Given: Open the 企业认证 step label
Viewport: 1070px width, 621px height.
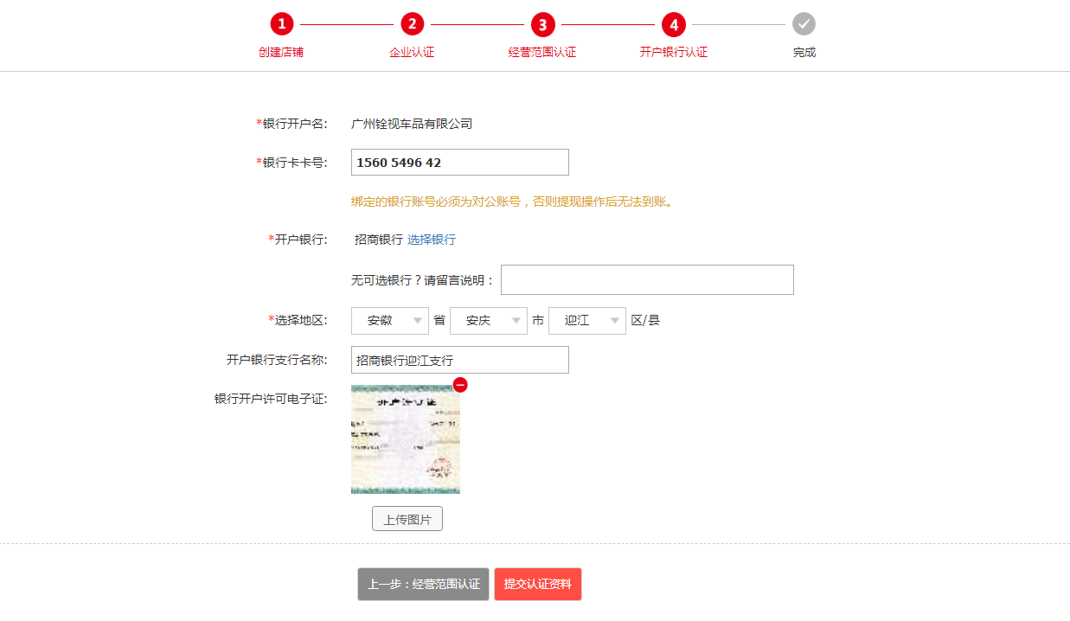Looking at the screenshot, I should [x=412, y=52].
